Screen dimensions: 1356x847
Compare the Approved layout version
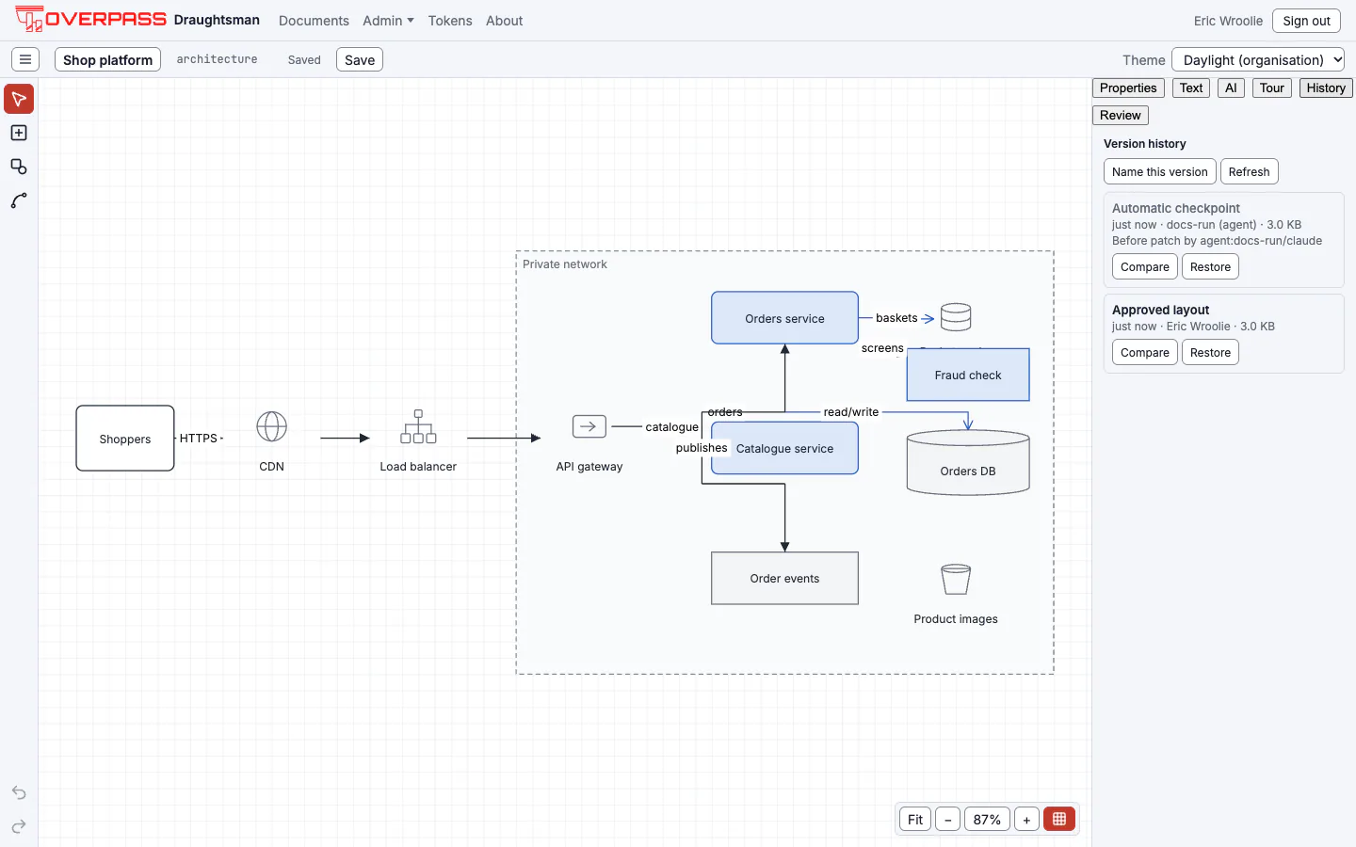click(1144, 352)
